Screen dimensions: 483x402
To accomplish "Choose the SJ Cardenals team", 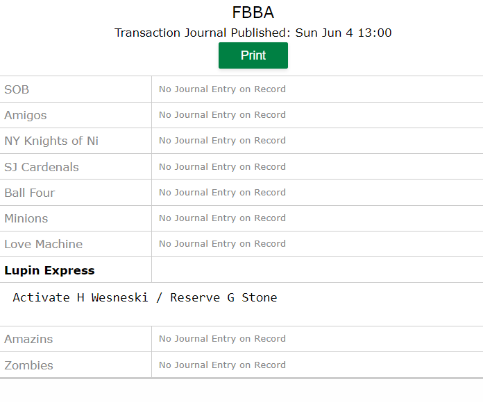I will point(42,167).
